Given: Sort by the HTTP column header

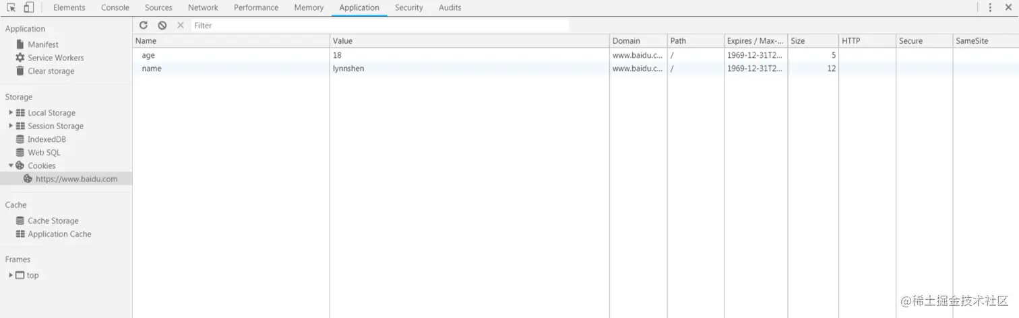Looking at the screenshot, I should (867, 41).
